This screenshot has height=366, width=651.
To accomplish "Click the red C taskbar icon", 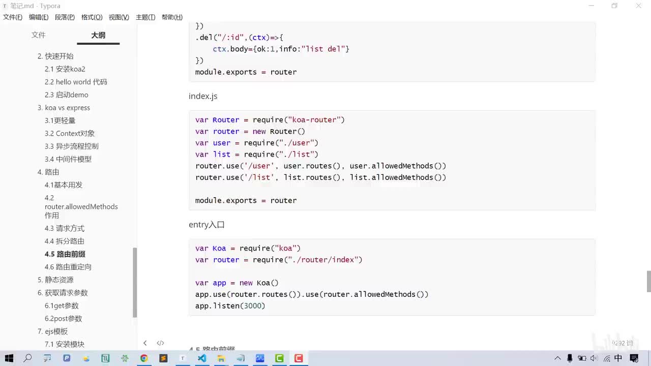I will click(x=299, y=358).
